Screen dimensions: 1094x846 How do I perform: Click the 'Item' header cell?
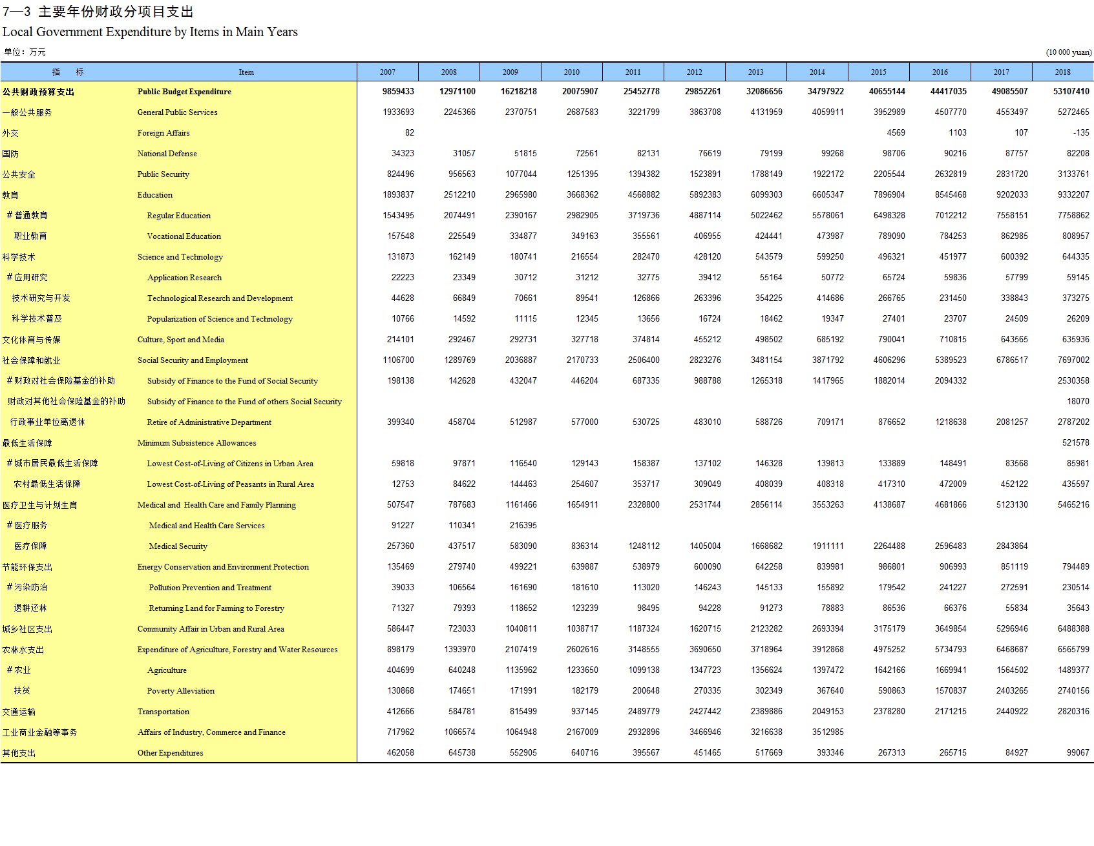[x=246, y=72]
